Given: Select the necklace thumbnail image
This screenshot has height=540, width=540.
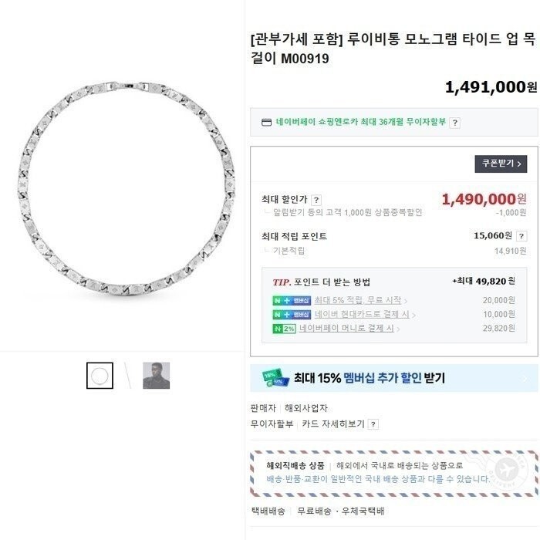Looking at the screenshot, I should tap(100, 376).
